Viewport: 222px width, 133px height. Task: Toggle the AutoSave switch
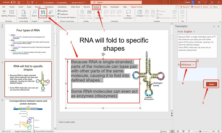(13, 2)
